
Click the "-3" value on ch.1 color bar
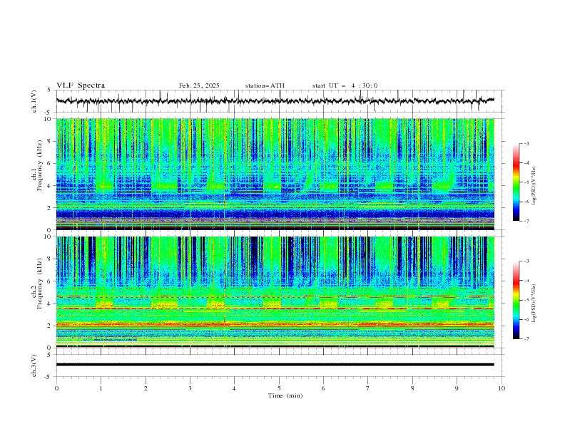[526, 143]
